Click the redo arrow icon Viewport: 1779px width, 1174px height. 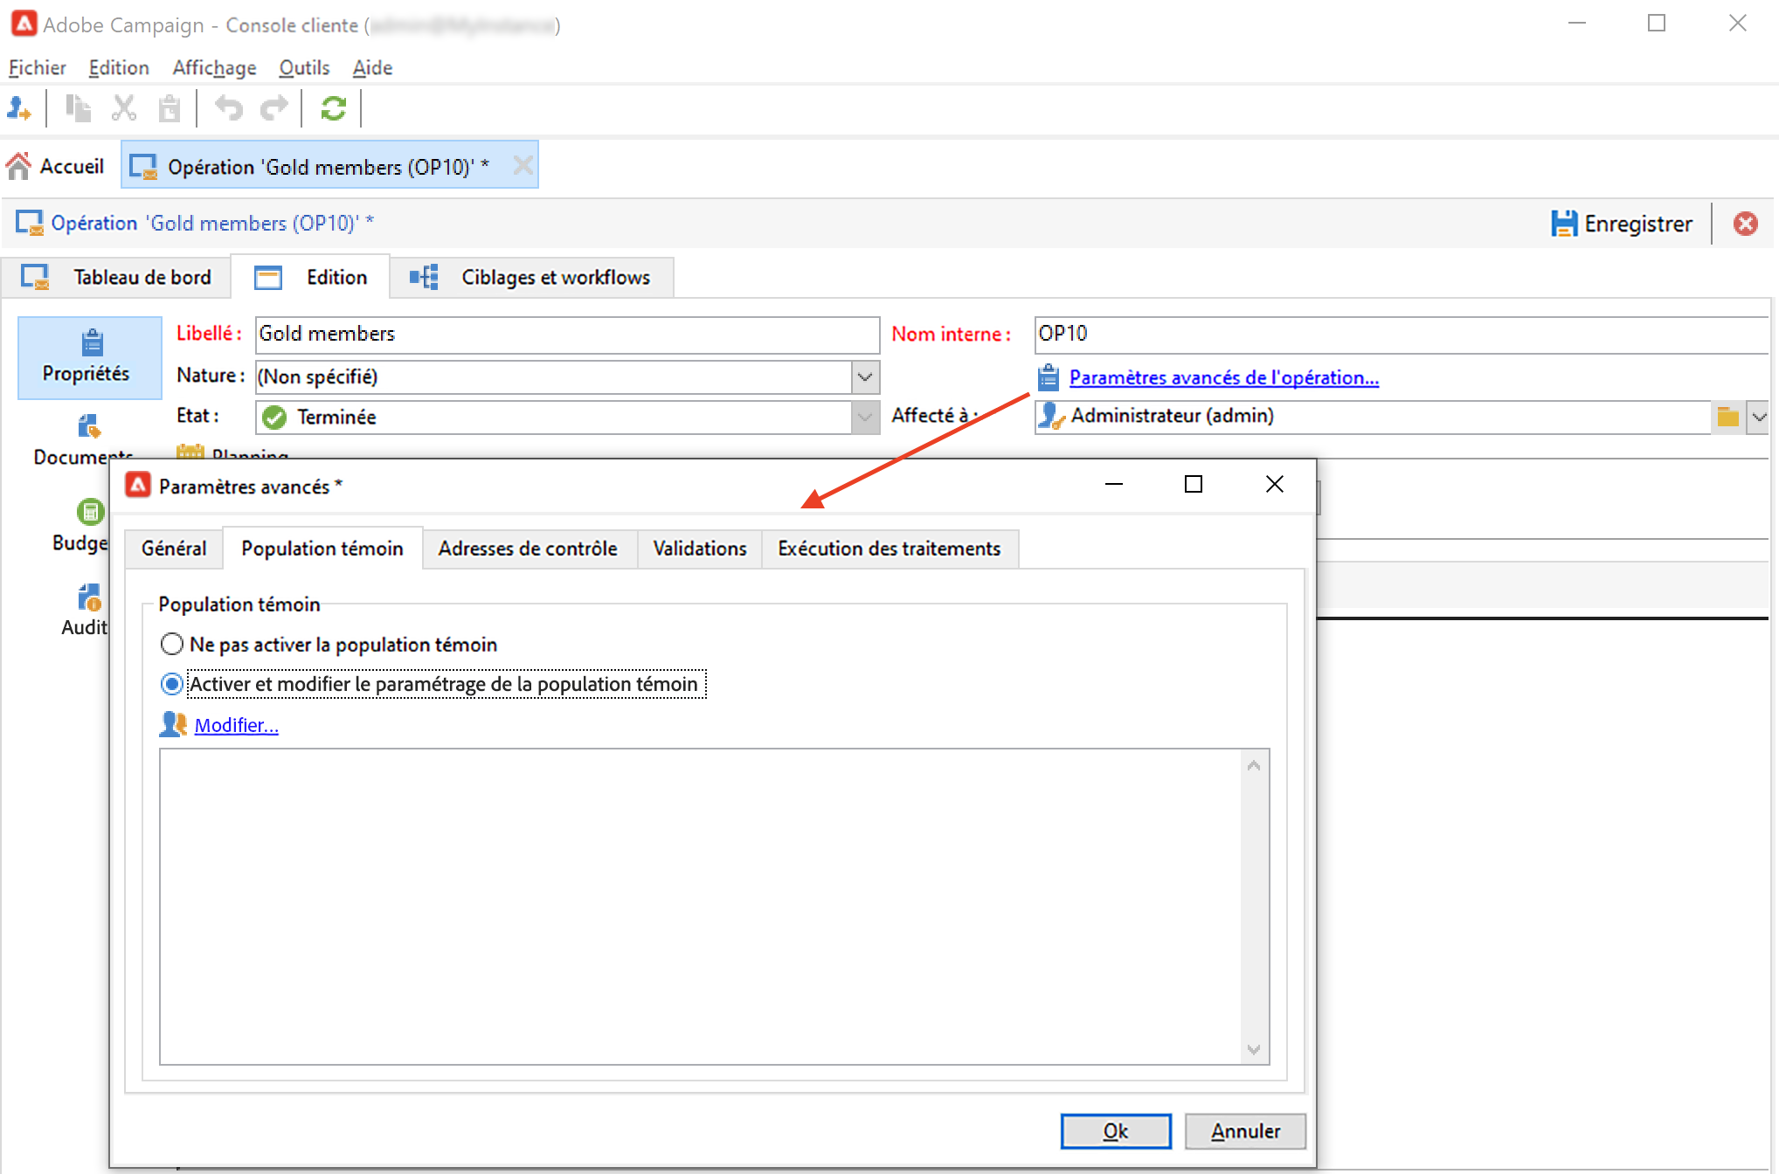click(x=274, y=108)
